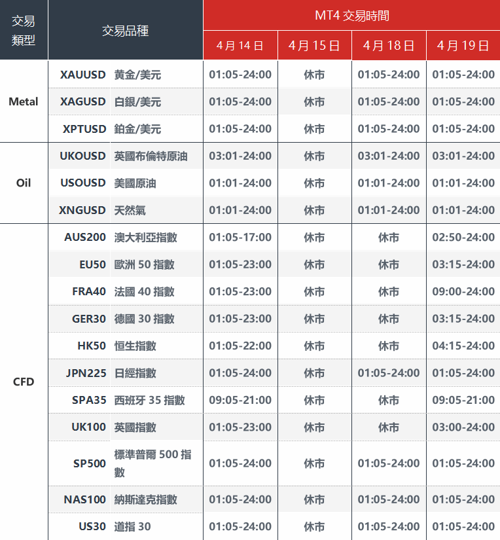Select 歐洲 50 指數 description
Viewport: 500px width, 540px height.
[x=144, y=264]
